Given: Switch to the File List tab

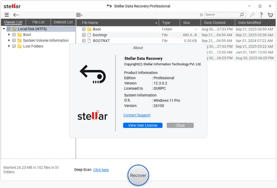Looking at the screenshot, I should (x=38, y=22).
